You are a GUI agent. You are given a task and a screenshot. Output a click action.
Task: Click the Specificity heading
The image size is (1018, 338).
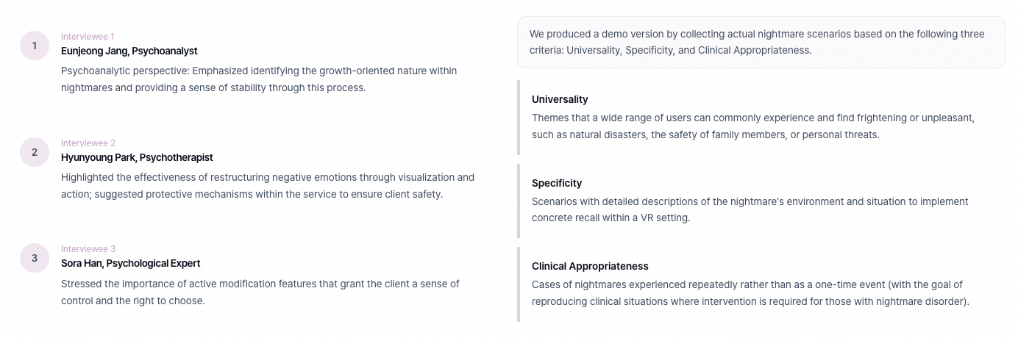coord(557,183)
